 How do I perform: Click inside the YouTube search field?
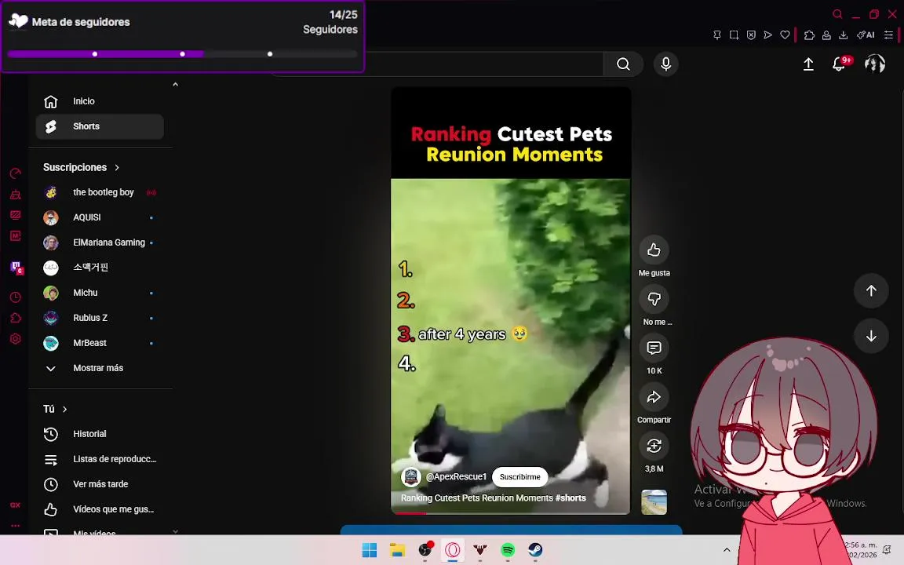pos(484,64)
